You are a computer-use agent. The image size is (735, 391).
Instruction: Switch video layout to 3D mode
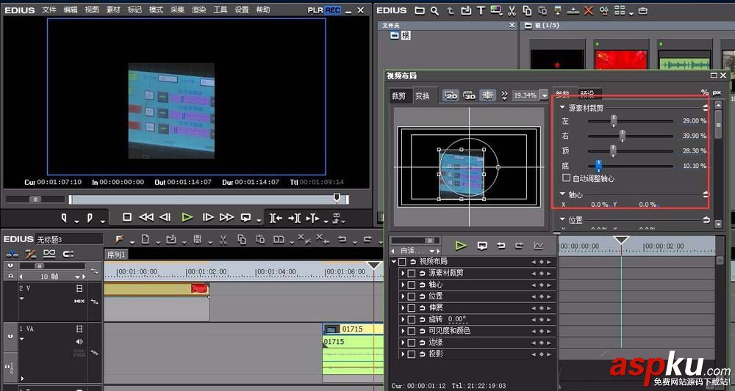[x=468, y=95]
